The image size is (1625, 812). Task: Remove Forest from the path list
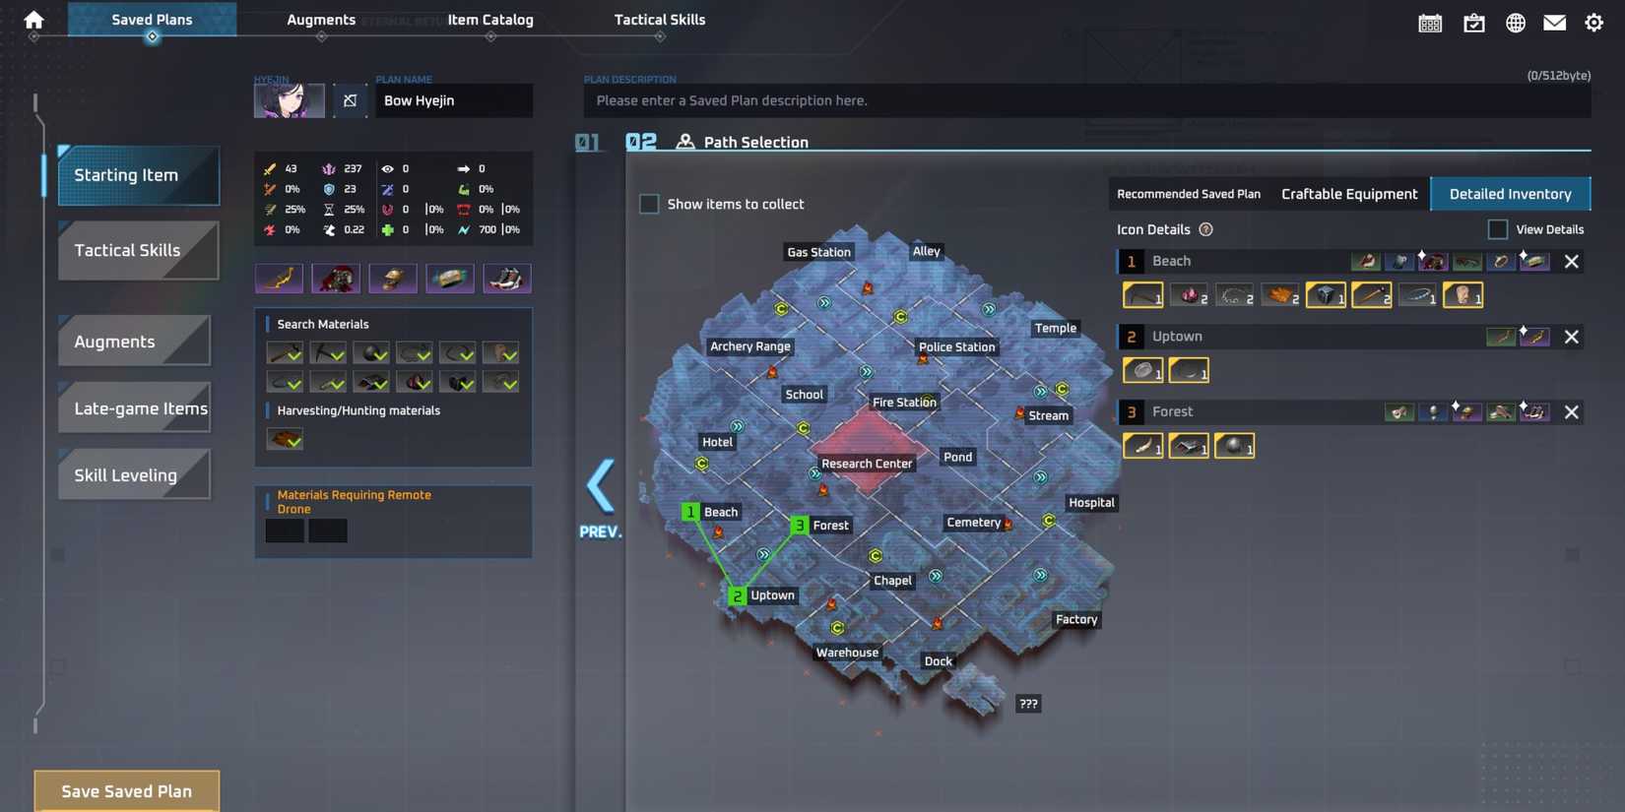tap(1571, 412)
